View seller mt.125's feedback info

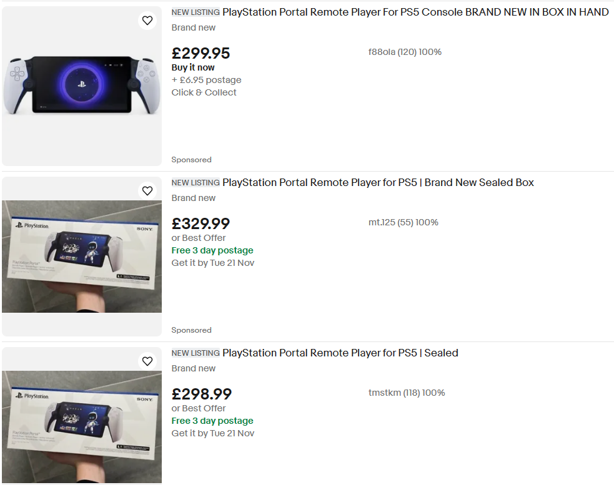tap(403, 222)
